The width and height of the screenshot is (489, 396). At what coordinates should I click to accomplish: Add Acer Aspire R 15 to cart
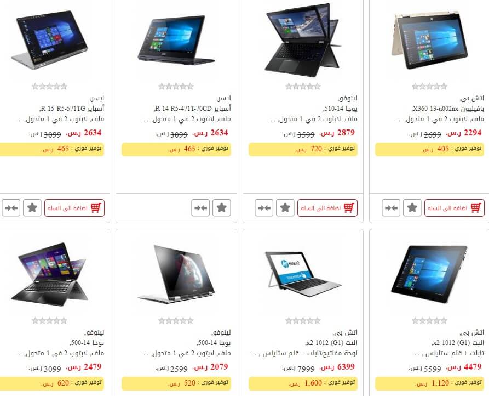pos(74,208)
